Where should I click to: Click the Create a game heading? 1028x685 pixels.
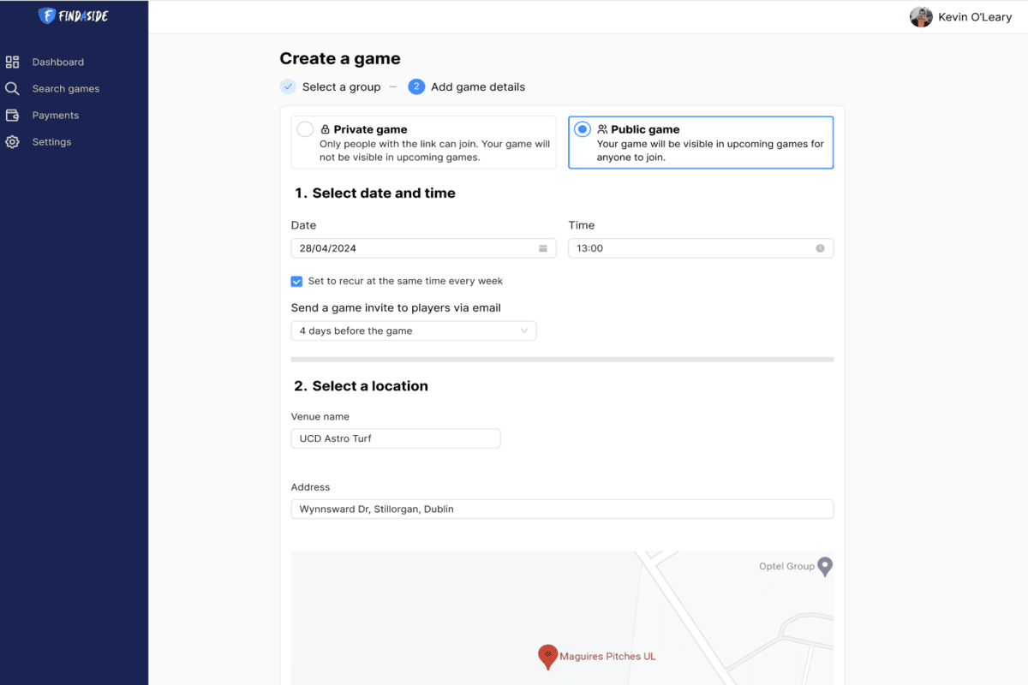pyautogui.click(x=340, y=58)
